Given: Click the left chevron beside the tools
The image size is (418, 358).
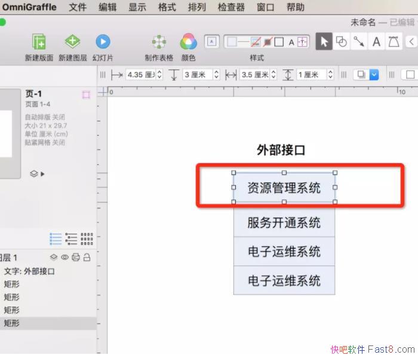Looking at the screenshot, I should [411, 42].
